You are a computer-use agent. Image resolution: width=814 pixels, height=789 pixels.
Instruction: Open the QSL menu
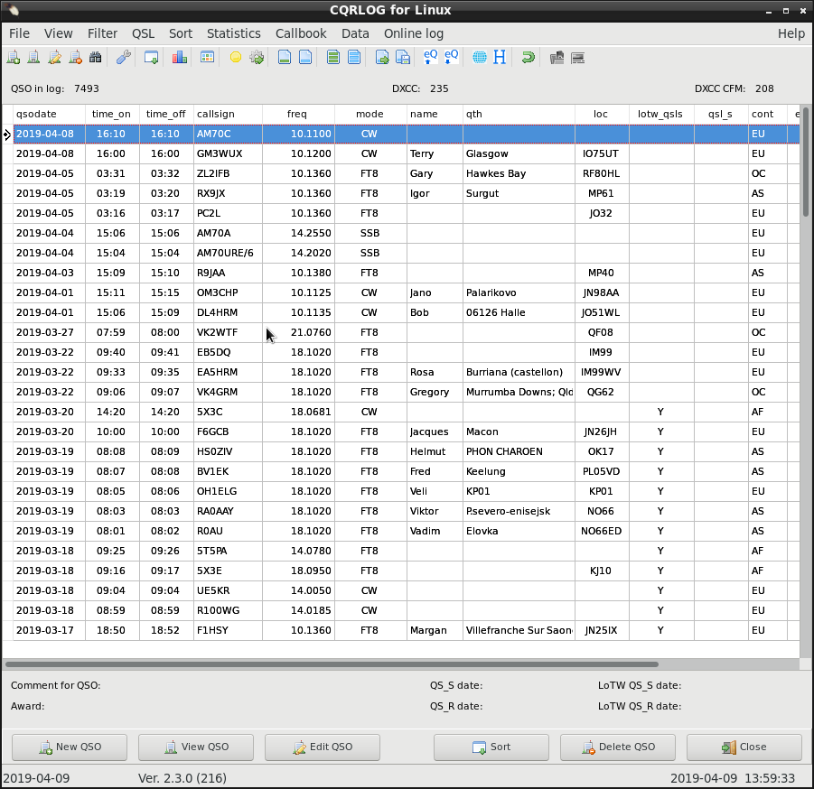(x=143, y=33)
